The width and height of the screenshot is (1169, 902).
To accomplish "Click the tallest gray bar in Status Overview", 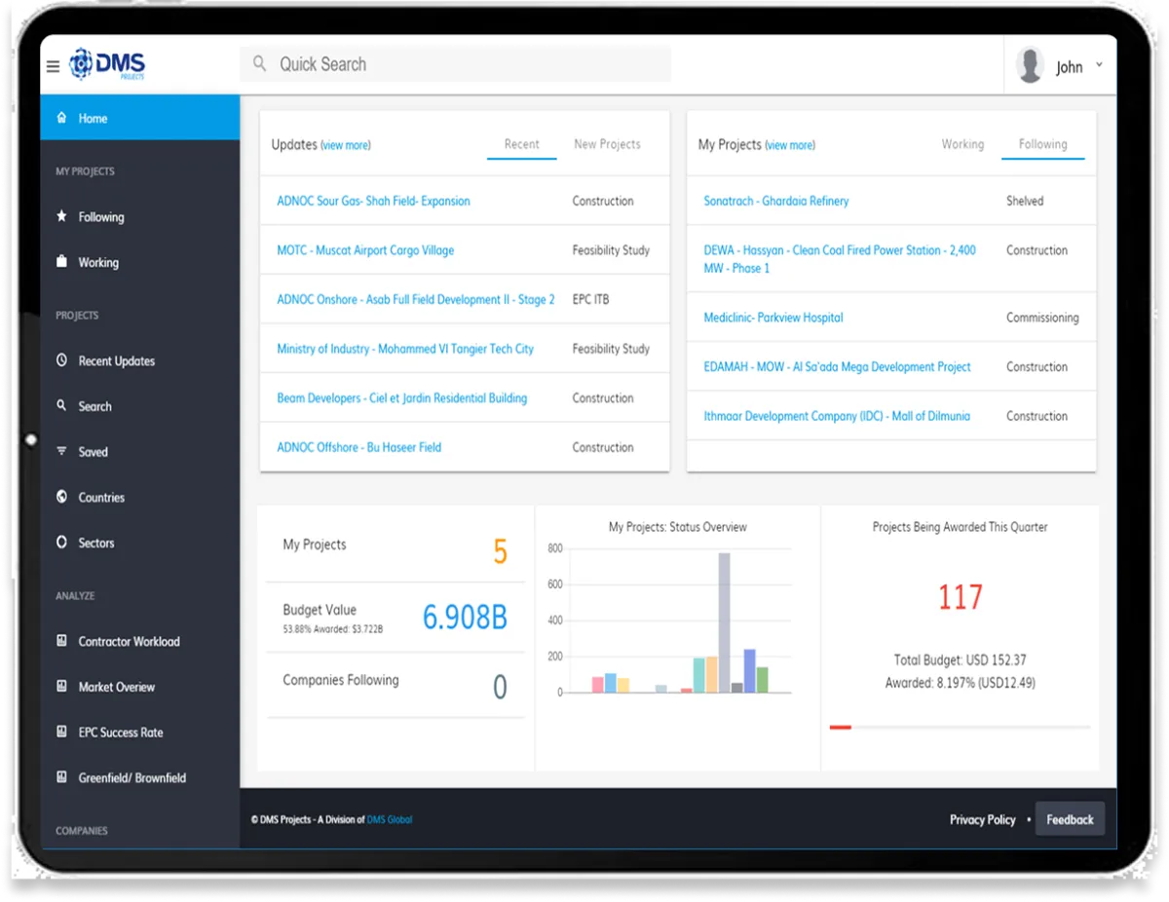I will 724,622.
